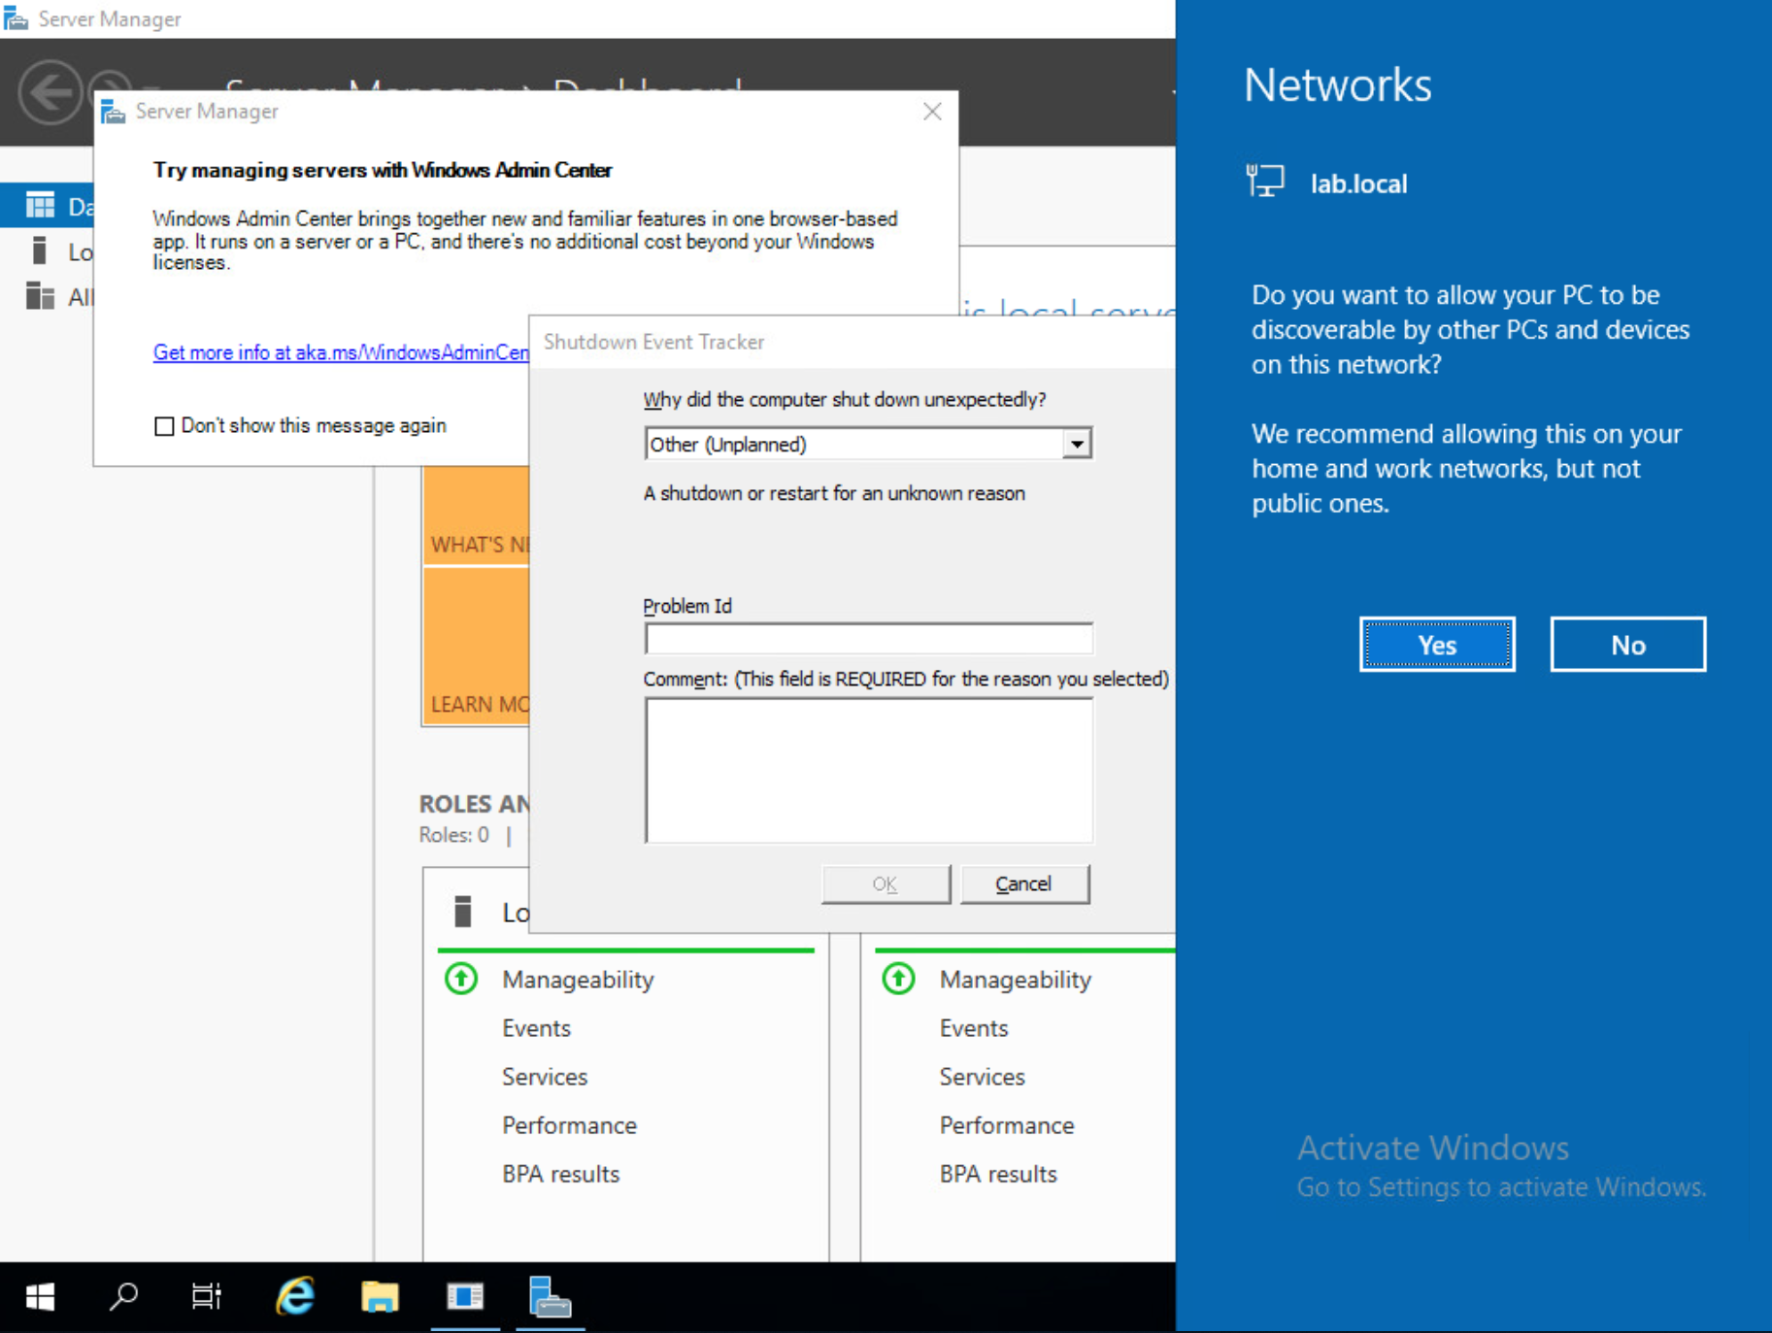Click the Local Server icon in sidebar
Screen dimensions: 1772x1333
tap(40, 250)
